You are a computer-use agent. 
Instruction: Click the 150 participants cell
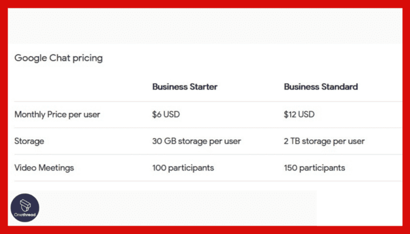(x=315, y=168)
